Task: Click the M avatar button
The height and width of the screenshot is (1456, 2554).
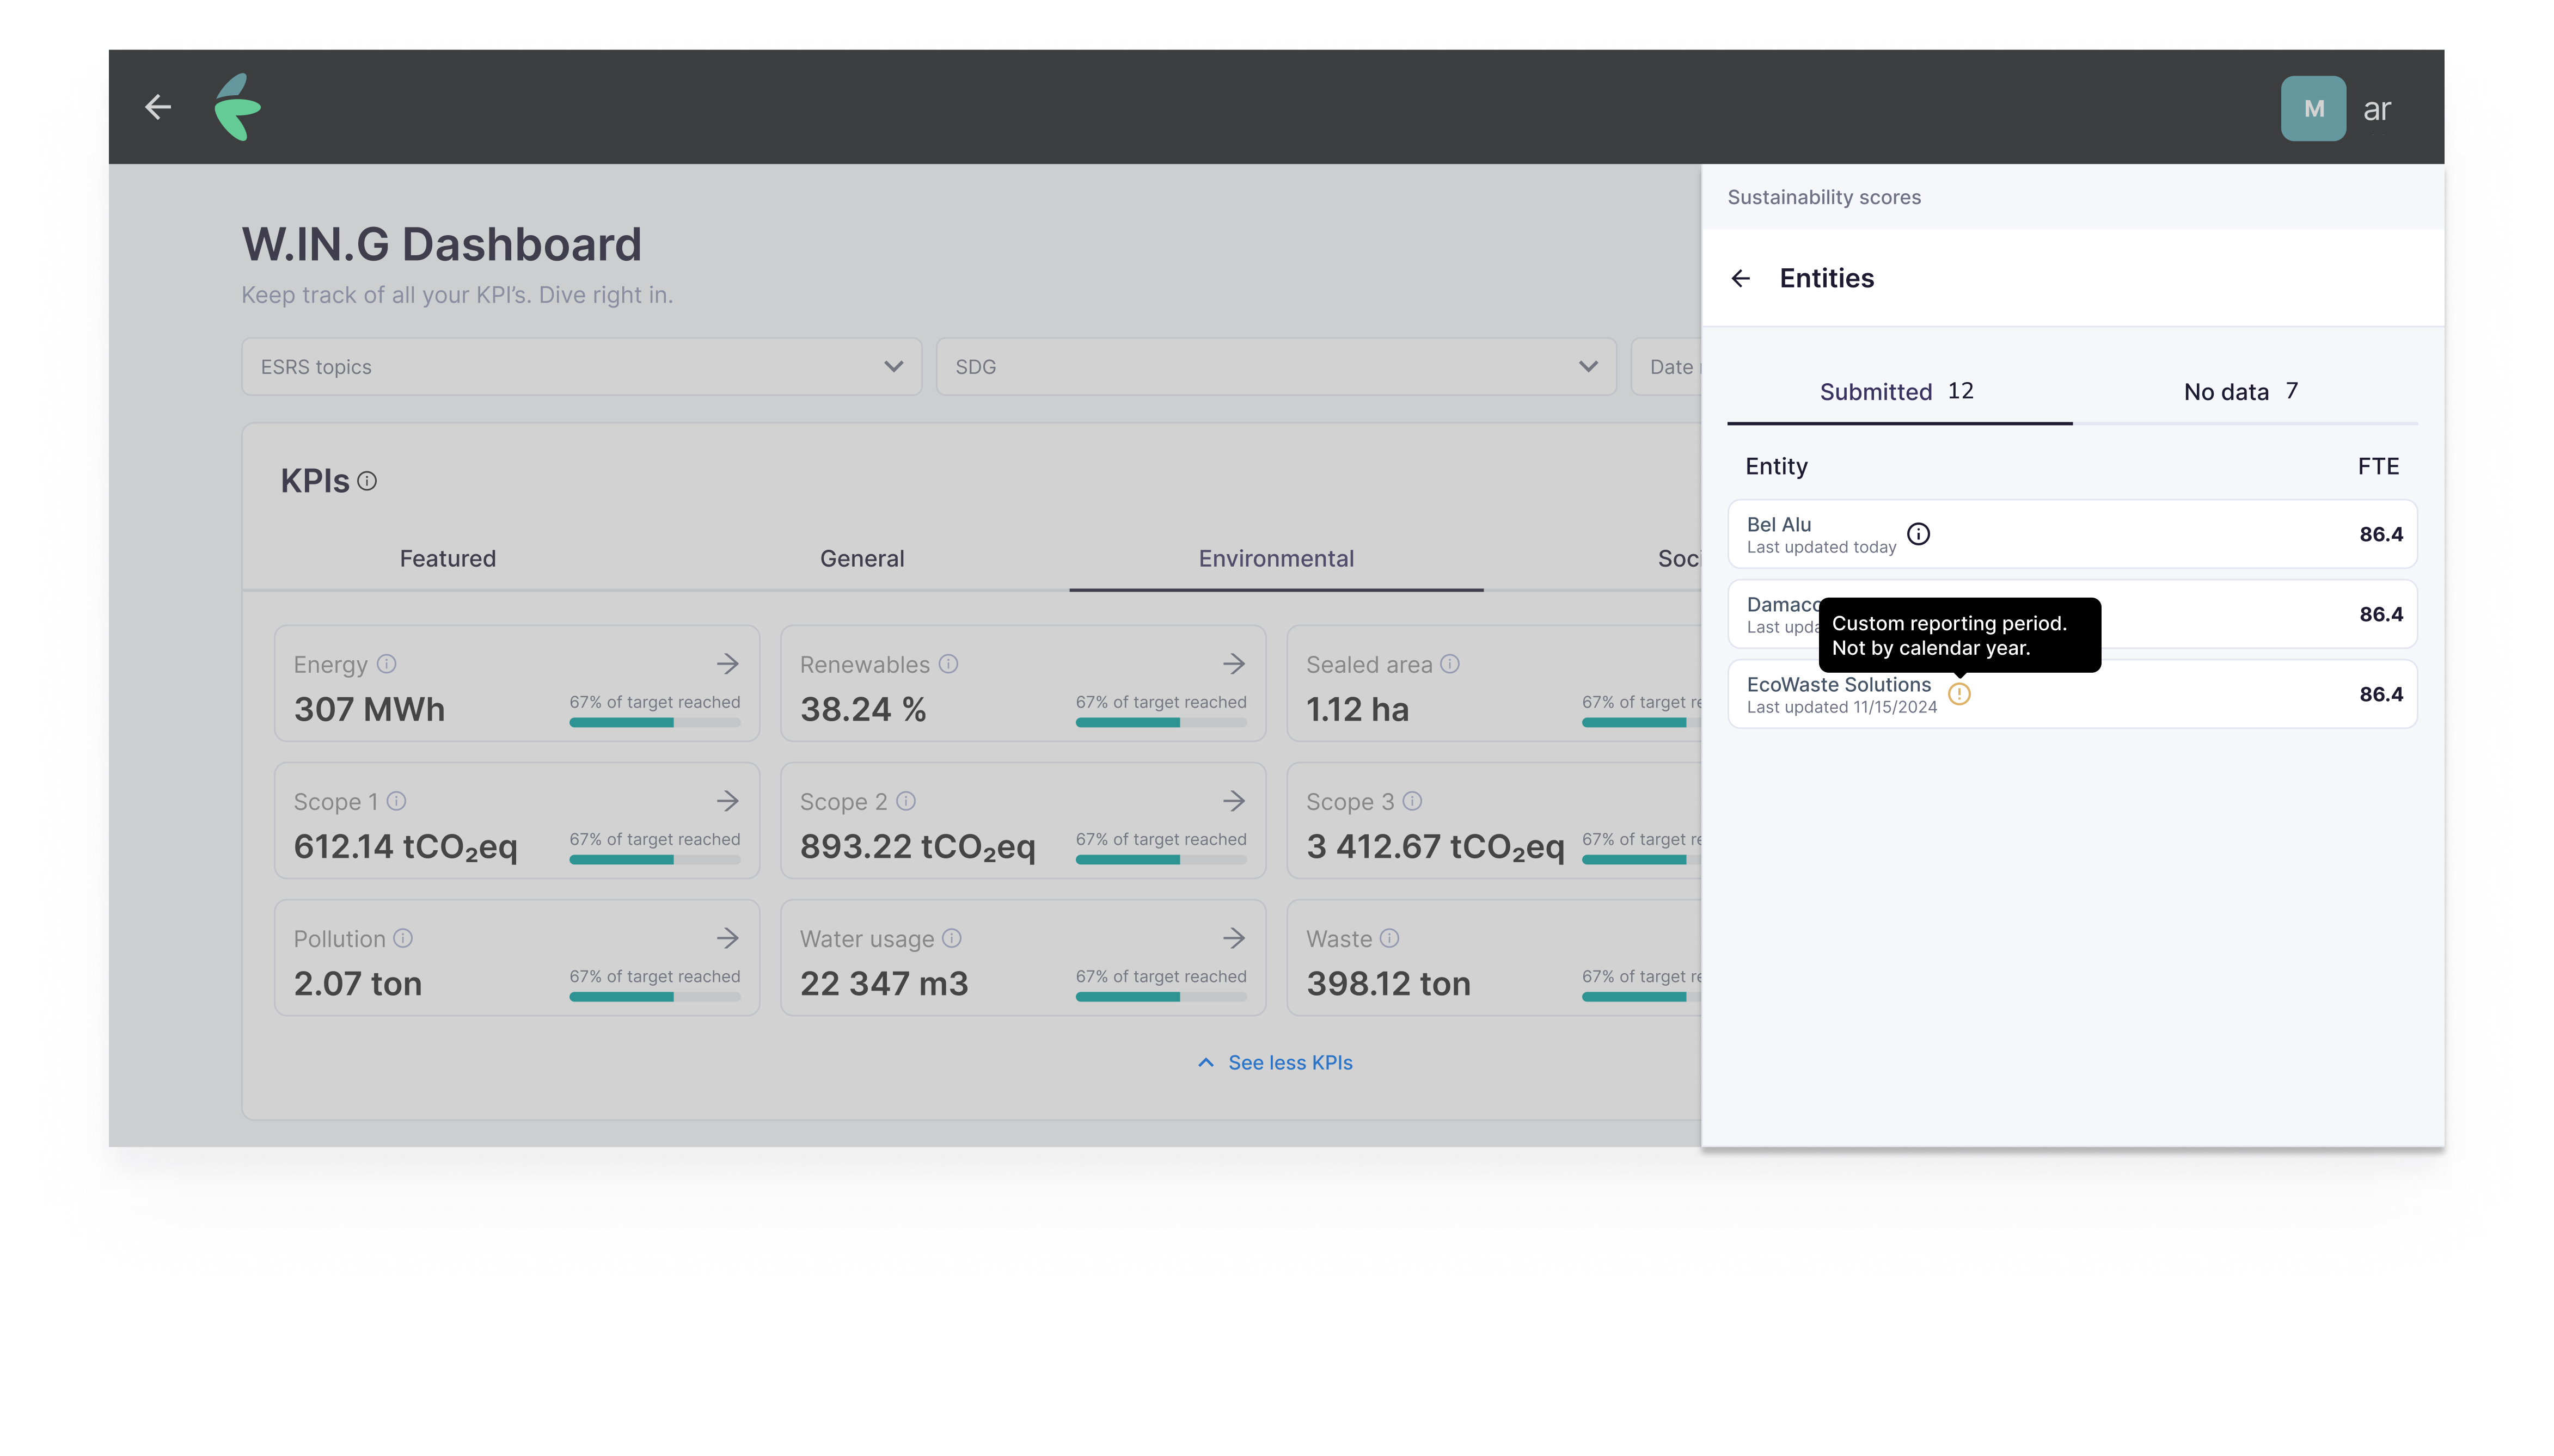Action: (x=2313, y=108)
